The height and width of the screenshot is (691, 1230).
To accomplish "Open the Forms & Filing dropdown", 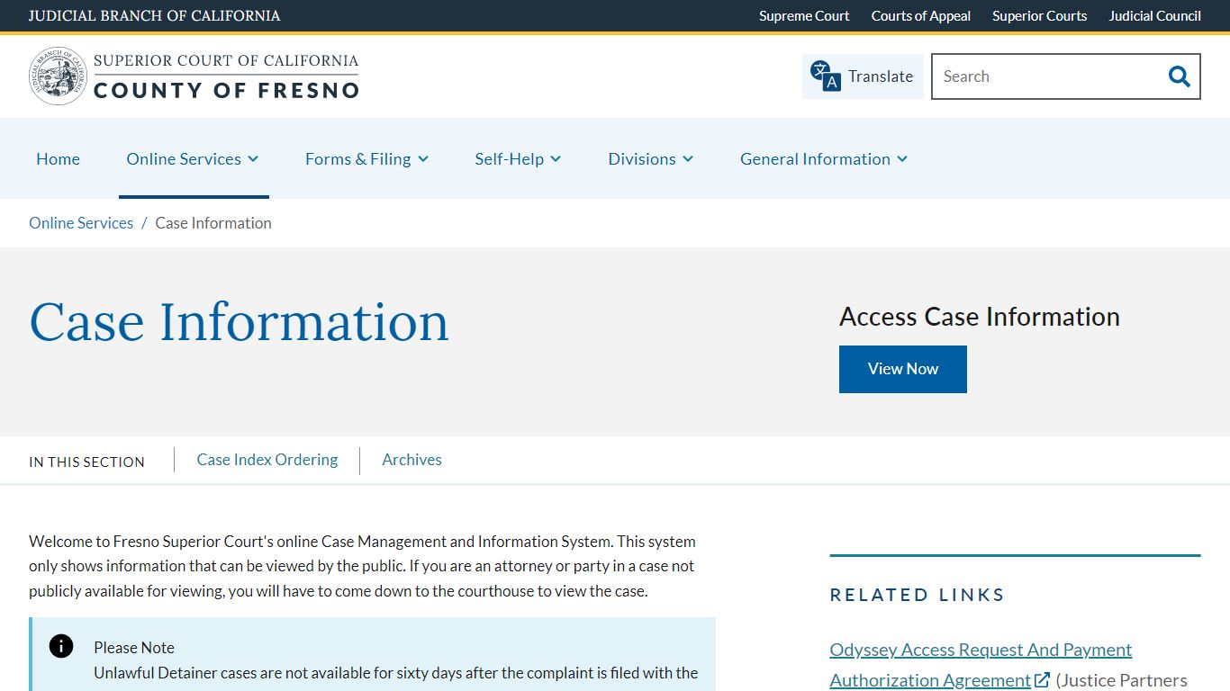I will [366, 158].
